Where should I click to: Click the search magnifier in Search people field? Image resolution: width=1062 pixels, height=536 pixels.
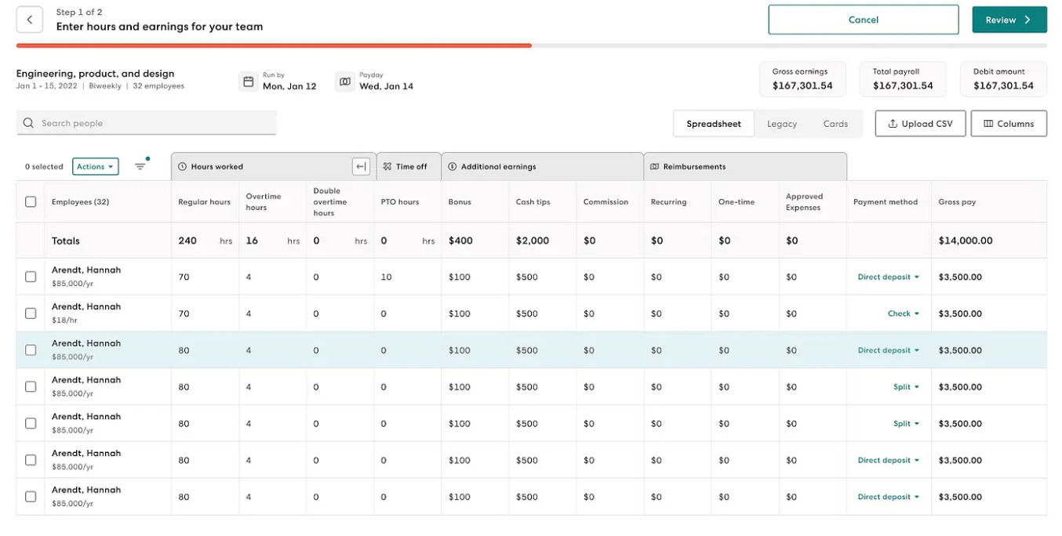tap(27, 123)
